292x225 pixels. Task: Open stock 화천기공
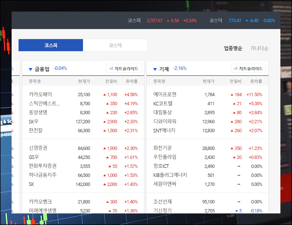(162, 148)
